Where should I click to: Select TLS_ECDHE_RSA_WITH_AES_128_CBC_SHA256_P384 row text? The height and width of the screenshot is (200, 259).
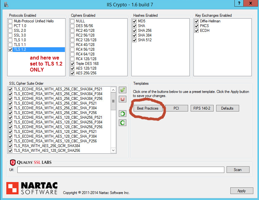pyautogui.click(x=58, y=122)
